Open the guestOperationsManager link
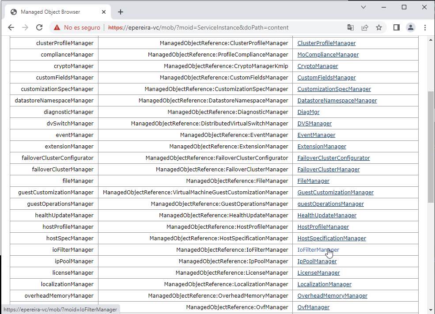The image size is (435, 314). (x=330, y=204)
